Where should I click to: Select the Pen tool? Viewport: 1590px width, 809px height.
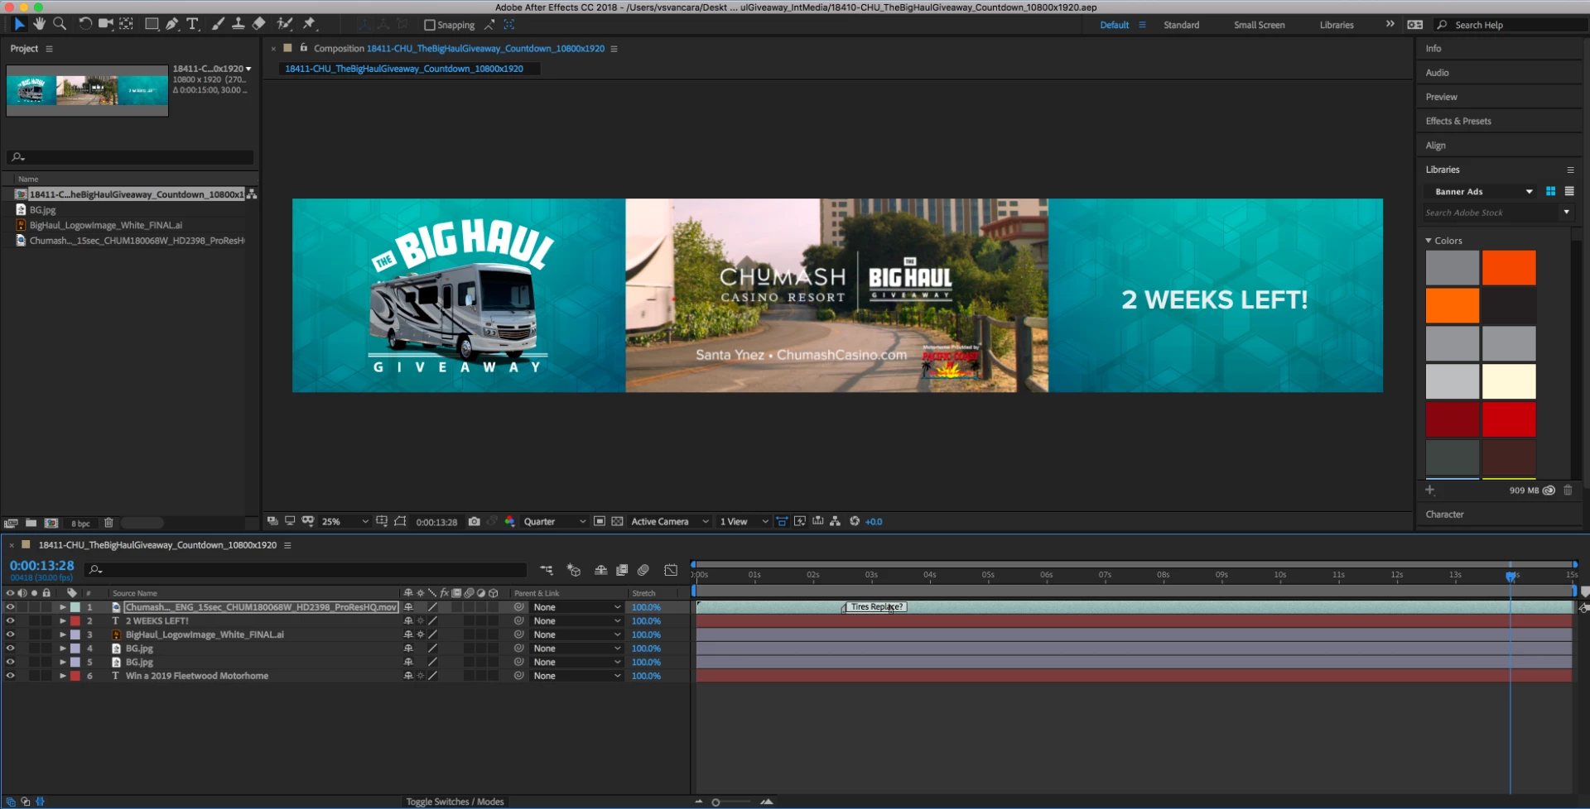coord(172,24)
